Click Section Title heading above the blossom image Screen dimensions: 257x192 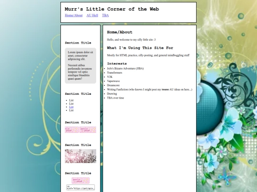tap(78, 145)
